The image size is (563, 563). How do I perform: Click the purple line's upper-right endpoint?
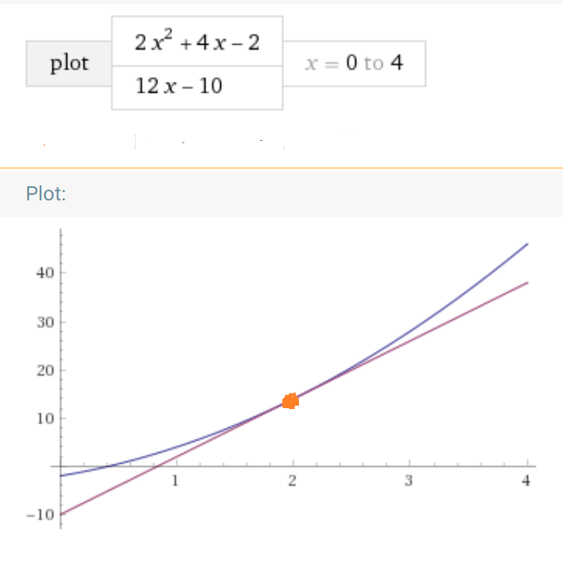[527, 283]
